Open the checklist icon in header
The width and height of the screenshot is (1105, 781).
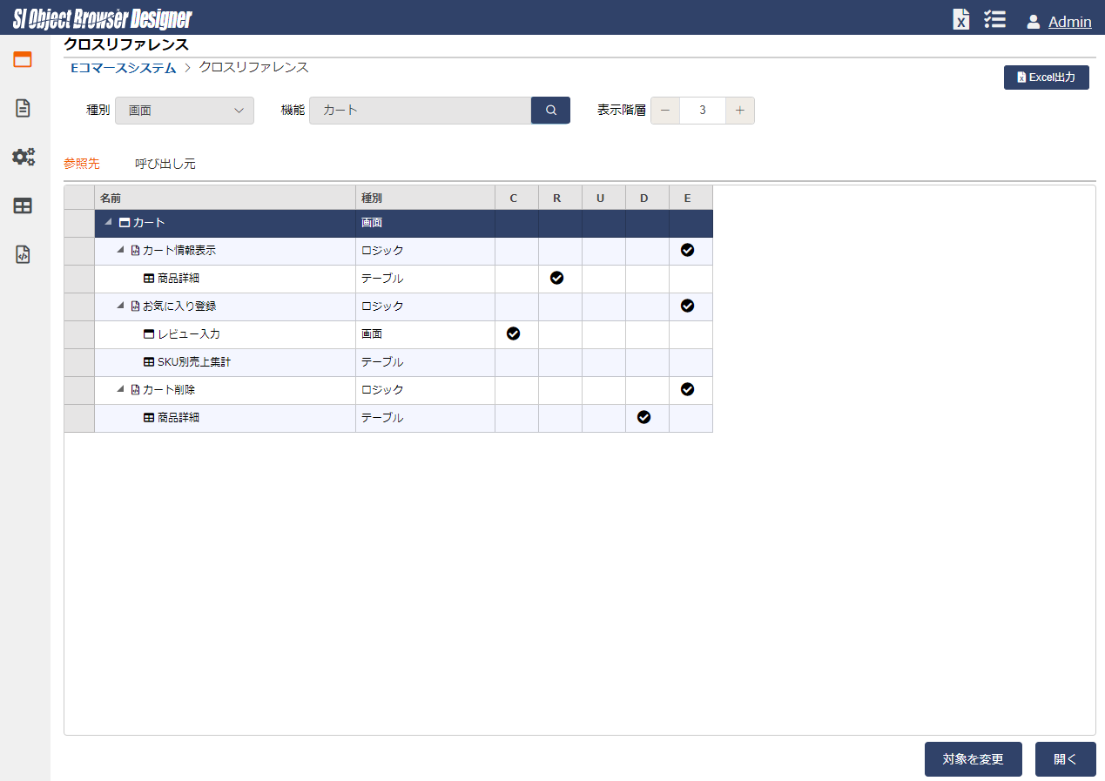(x=994, y=20)
